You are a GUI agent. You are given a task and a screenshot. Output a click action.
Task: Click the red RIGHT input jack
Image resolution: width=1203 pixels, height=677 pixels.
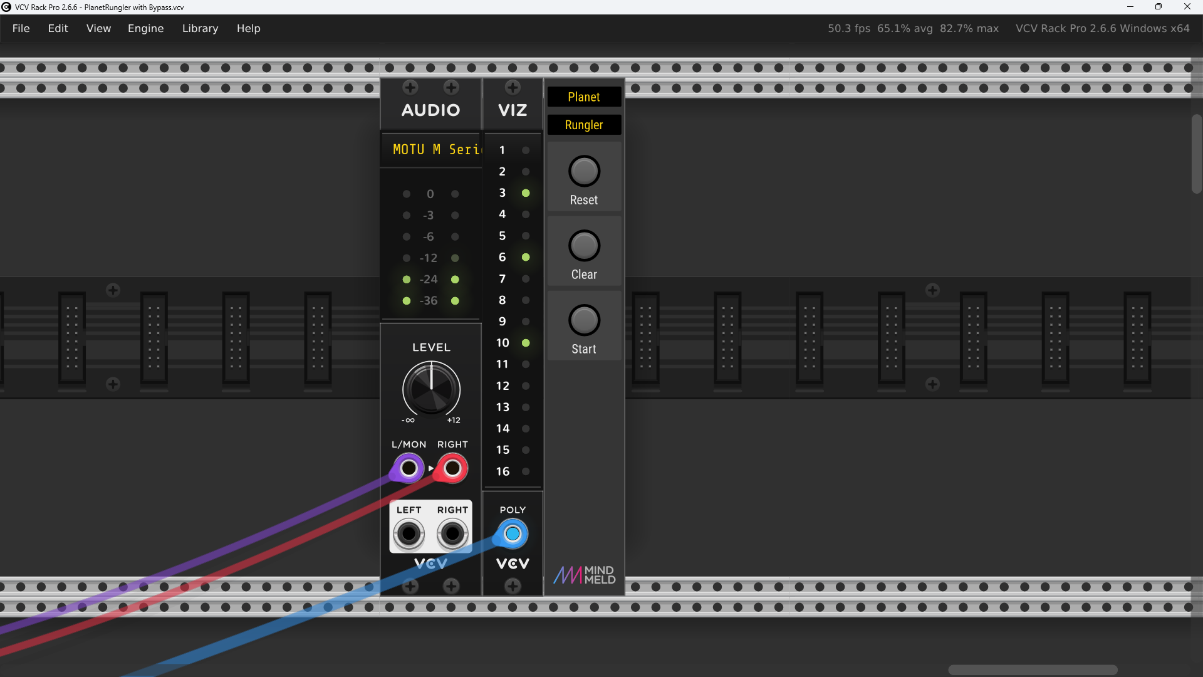[x=452, y=468]
